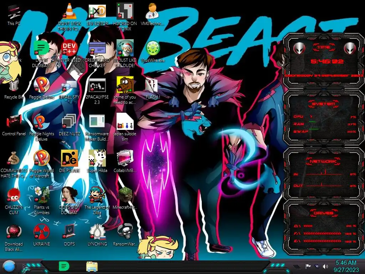365x274 pixels.
Task: Click the Action Center flag tray icon
Action: point(308,266)
